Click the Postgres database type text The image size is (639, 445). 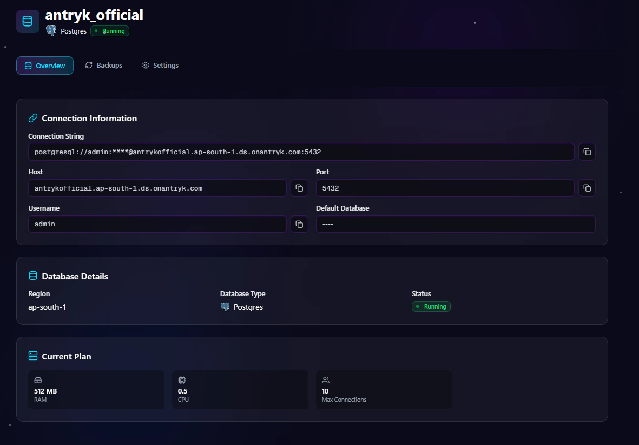click(248, 307)
